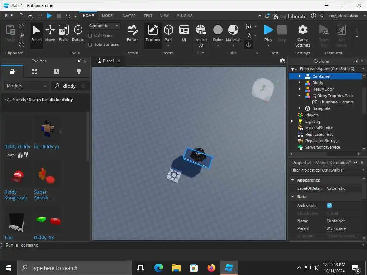
Task: Collapse the Appearance properties section
Action: 292,180
